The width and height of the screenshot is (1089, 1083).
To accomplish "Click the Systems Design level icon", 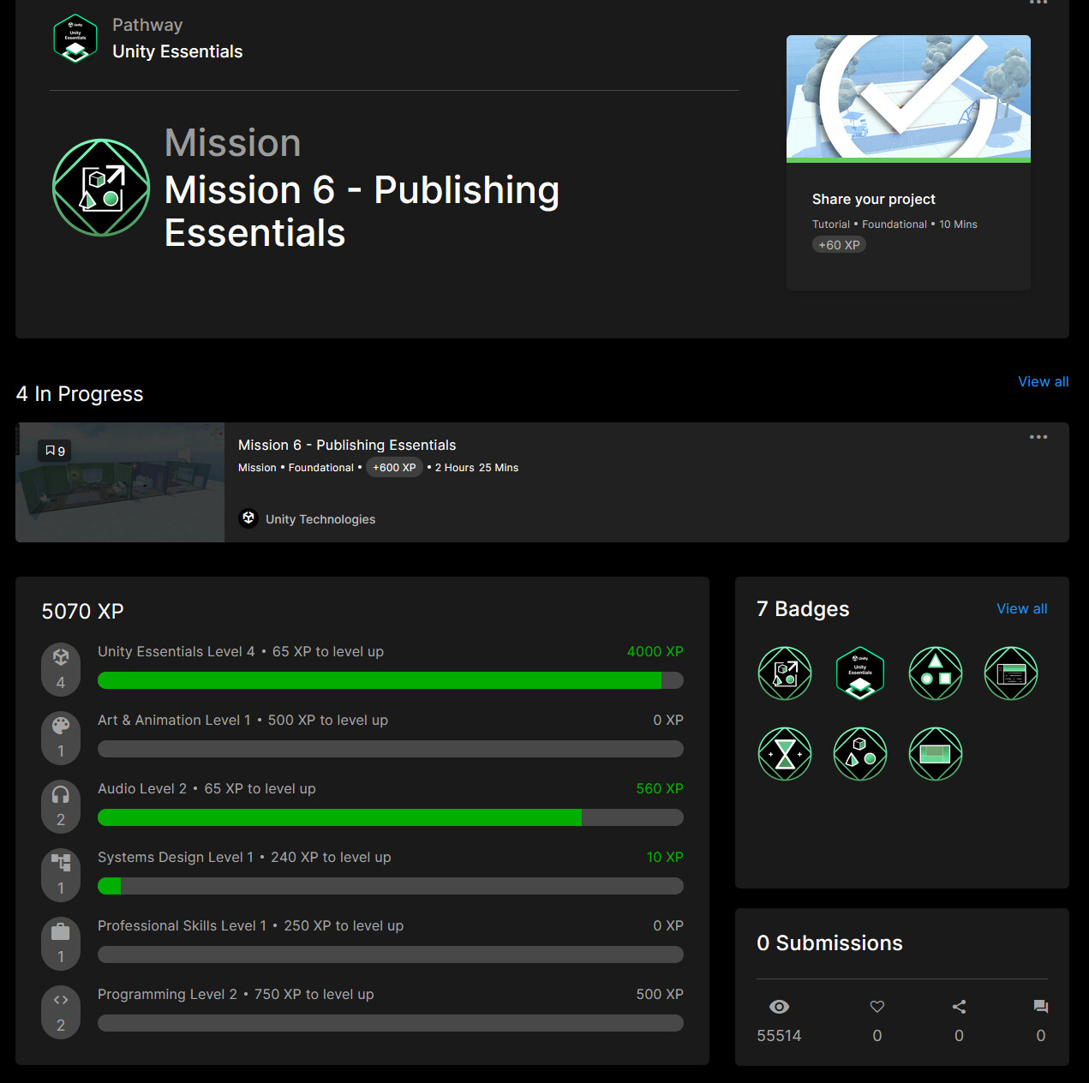I will 61,875.
